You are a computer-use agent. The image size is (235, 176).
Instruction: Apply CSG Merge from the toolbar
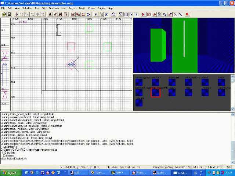(78, 14)
